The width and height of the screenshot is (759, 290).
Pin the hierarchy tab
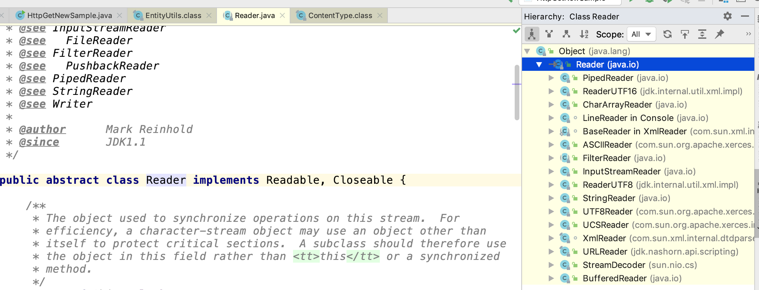720,34
